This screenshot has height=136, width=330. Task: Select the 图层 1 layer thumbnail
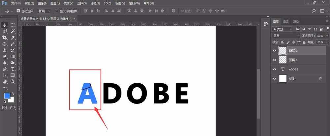pos(283,60)
